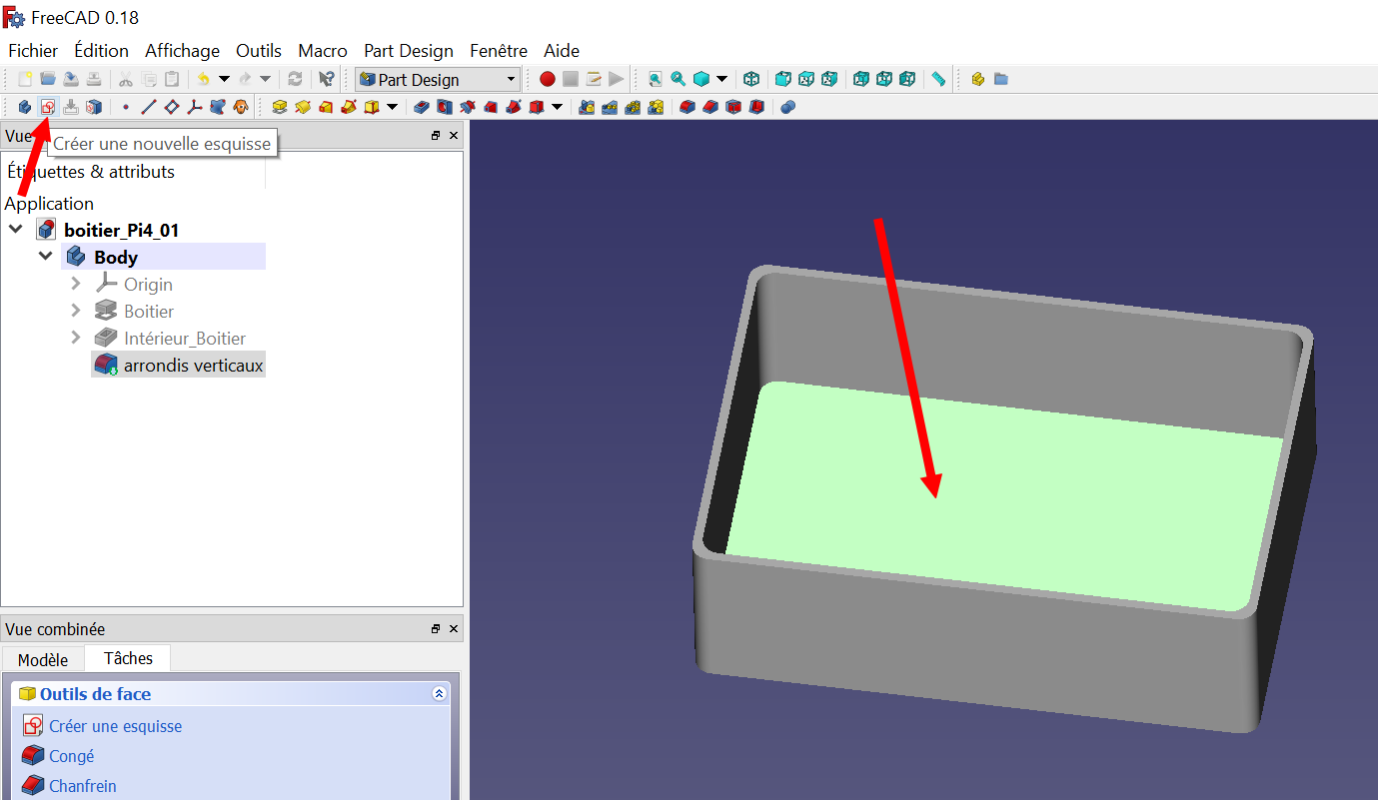This screenshot has height=800, width=1378.
Task: Switch to the Modèle tab
Action: (43, 659)
